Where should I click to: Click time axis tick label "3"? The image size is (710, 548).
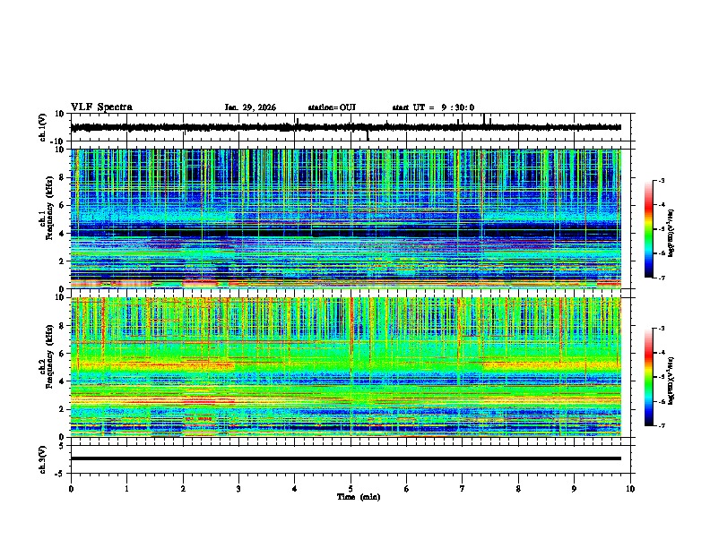click(x=238, y=489)
